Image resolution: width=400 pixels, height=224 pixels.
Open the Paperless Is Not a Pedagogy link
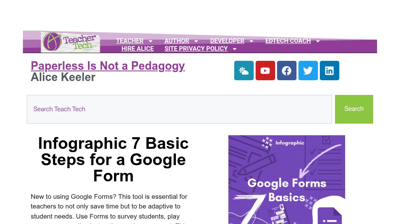[x=108, y=66]
